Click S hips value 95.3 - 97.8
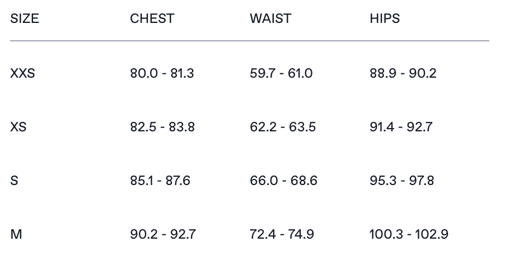The width and height of the screenshot is (505, 256). click(x=402, y=181)
